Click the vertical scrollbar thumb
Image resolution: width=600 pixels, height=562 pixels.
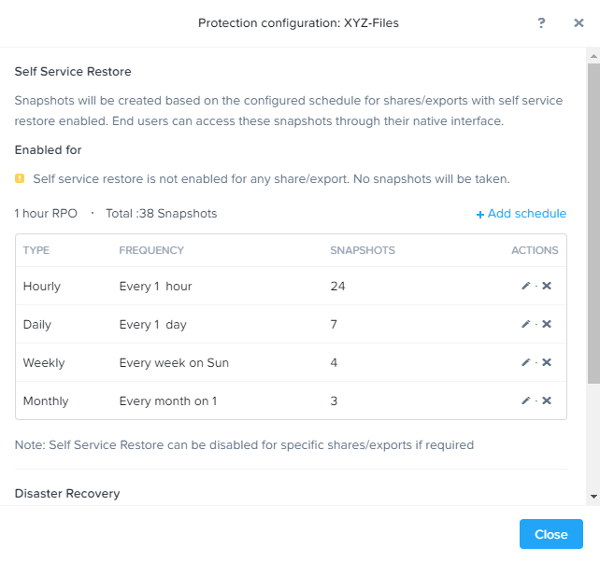593,224
